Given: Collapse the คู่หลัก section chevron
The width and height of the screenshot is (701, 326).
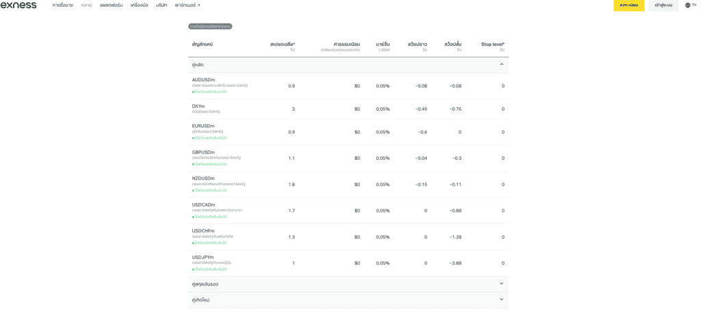Looking at the screenshot, I should [x=501, y=64].
